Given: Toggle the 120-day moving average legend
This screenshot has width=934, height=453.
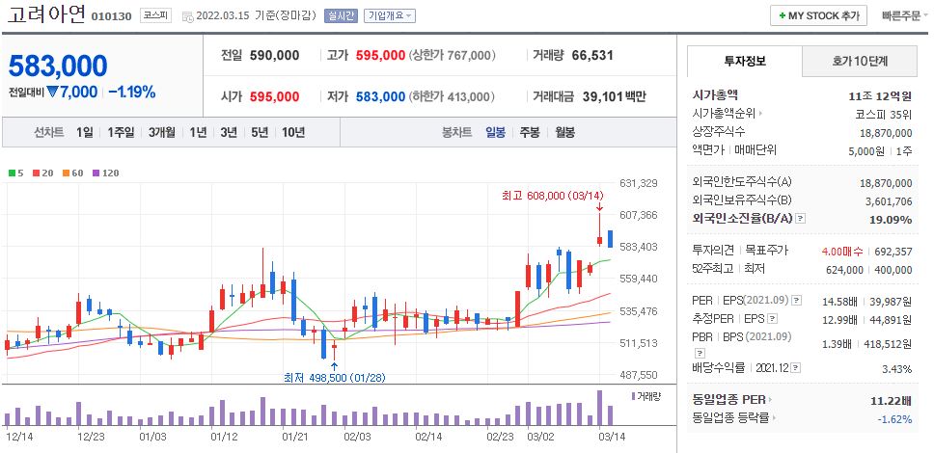Looking at the screenshot, I should [105, 173].
